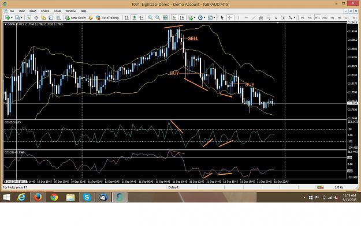Open the Windows Start button

click(x=6, y=197)
